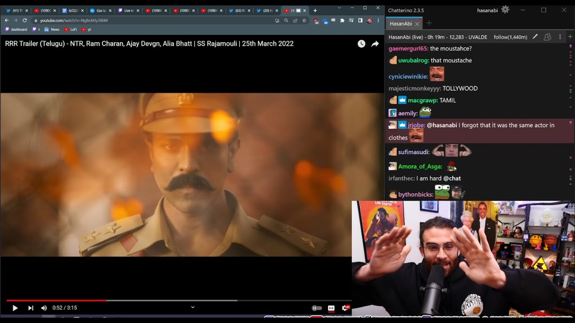The image size is (575, 323).
Task: Open Chrome tab search chevron
Action: [339, 8]
